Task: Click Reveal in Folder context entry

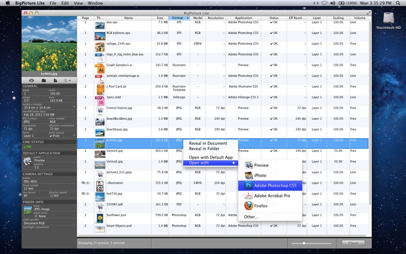Action: pos(204,149)
